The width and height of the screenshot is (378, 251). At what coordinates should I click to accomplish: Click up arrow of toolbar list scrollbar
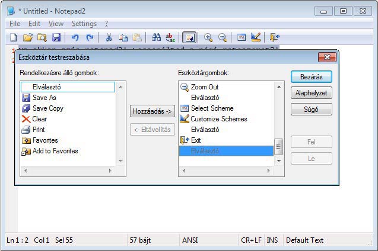[279, 87]
